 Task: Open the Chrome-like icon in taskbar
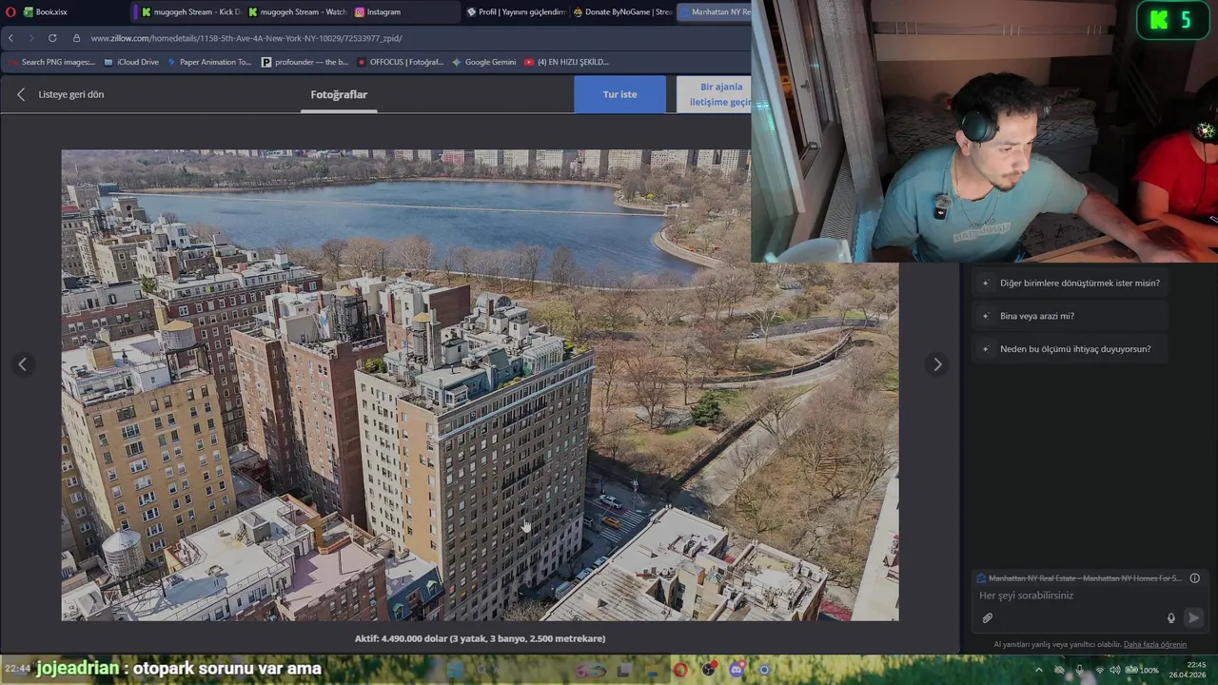(764, 670)
